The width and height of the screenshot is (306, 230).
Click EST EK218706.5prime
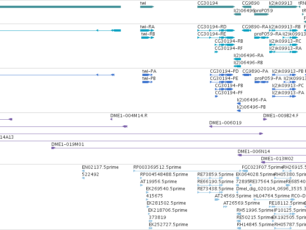tap(149, 214)
